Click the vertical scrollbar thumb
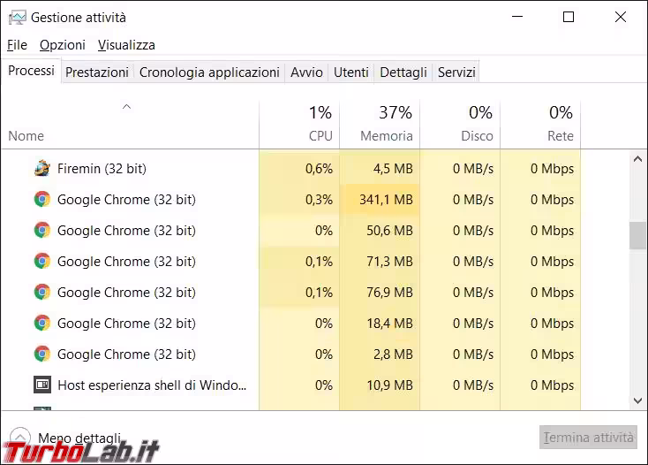This screenshot has width=648, height=465. (x=637, y=235)
